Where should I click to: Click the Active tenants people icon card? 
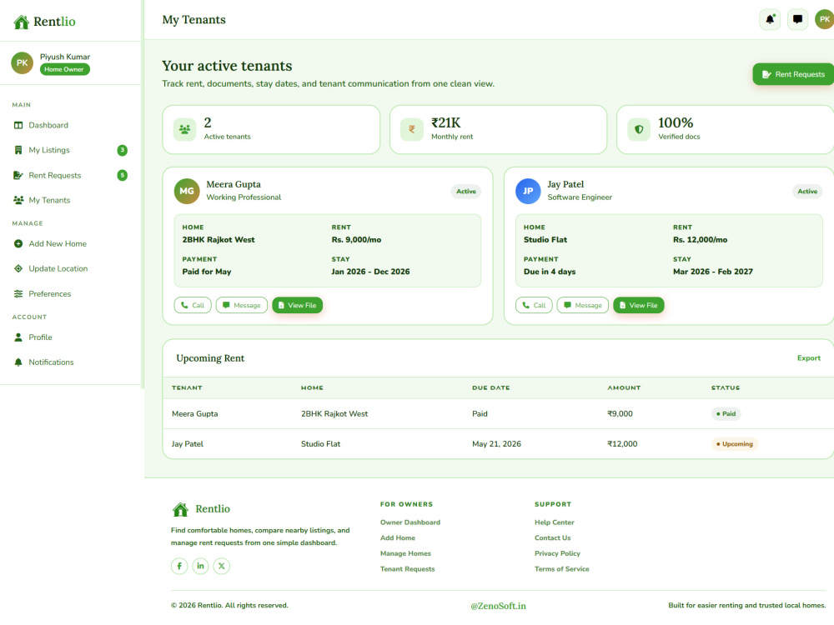(184, 130)
